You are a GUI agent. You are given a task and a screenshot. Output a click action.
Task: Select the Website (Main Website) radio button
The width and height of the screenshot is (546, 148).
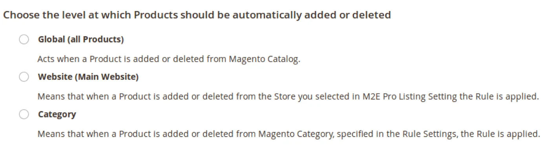[x=24, y=77]
